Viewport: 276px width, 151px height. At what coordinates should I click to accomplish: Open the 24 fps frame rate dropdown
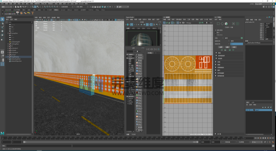[257, 142]
